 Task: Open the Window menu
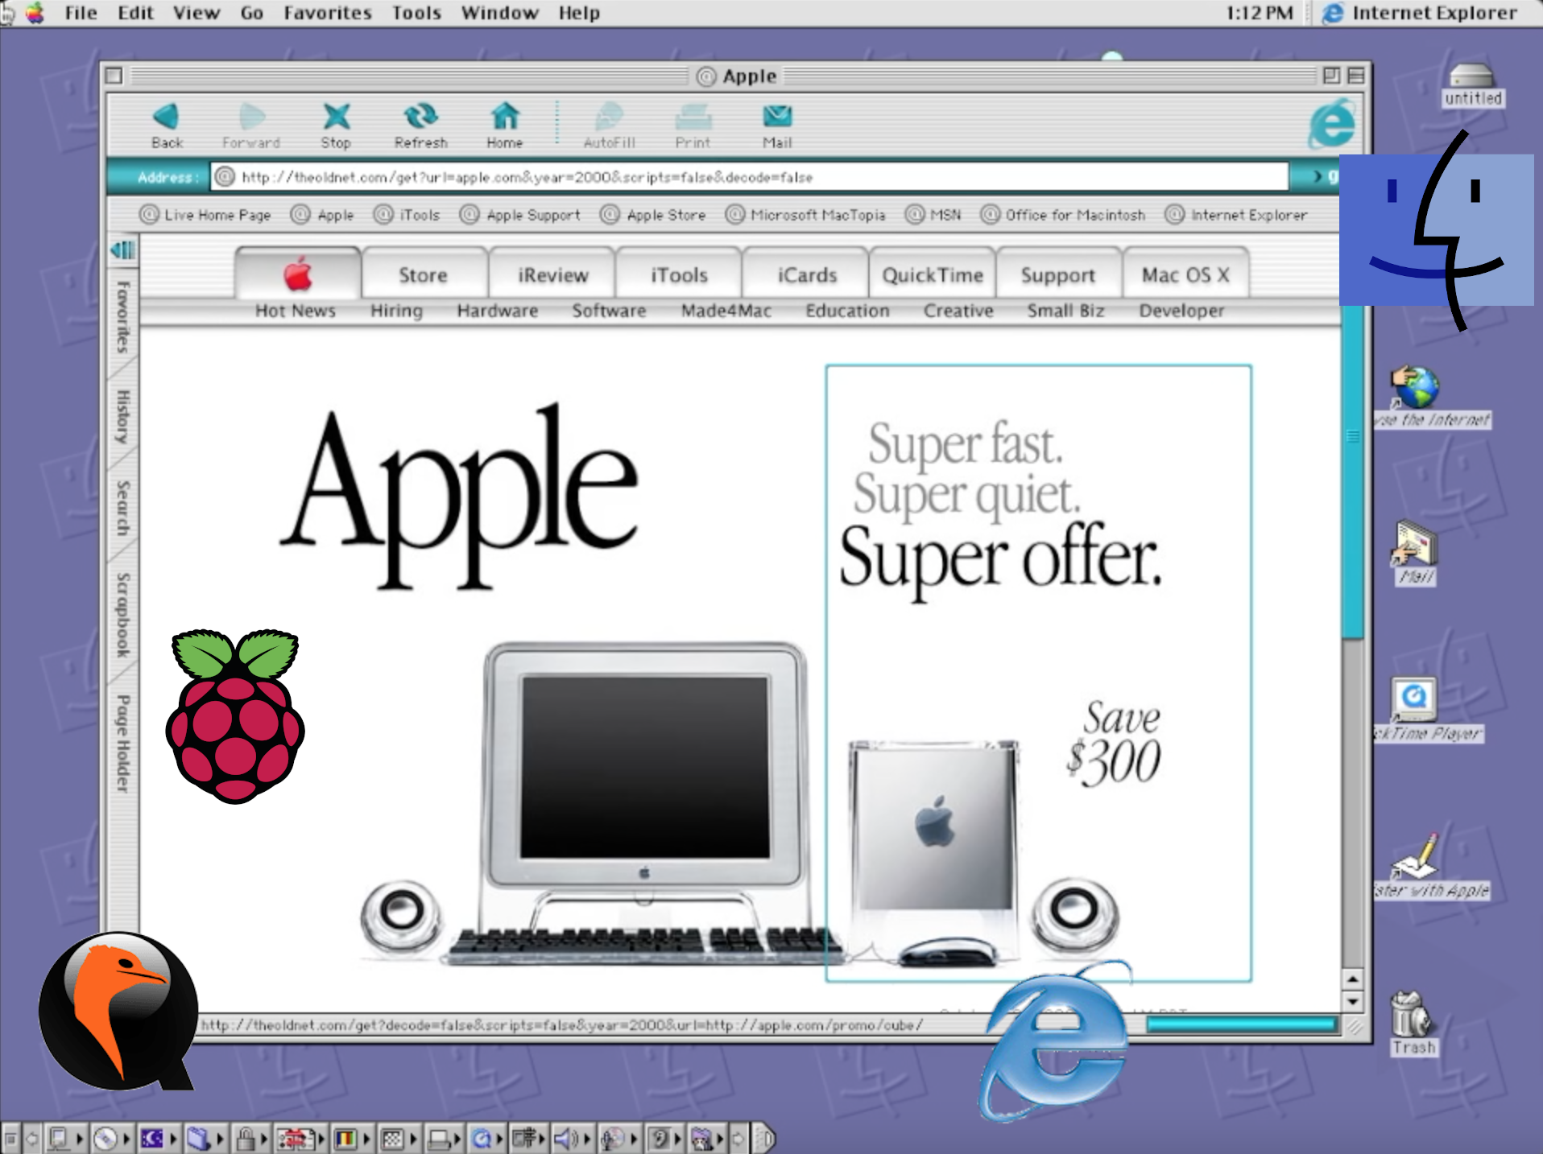tap(499, 13)
